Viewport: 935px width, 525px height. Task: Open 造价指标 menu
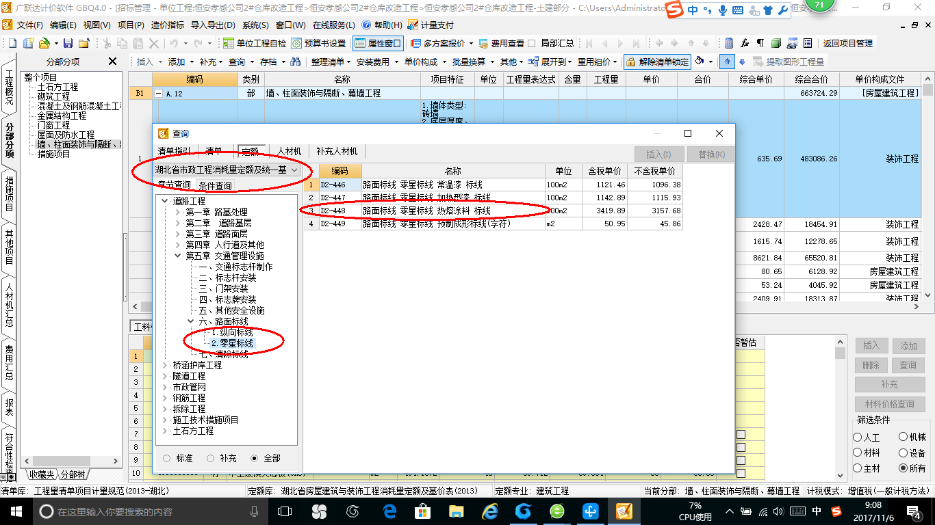(167, 25)
